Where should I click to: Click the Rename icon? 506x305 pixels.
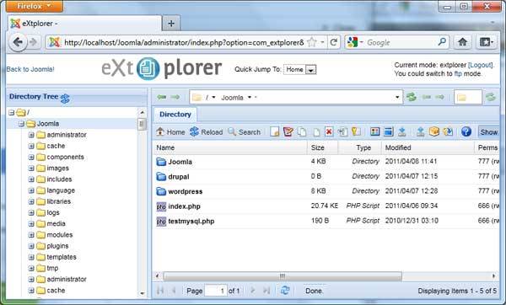pyautogui.click(x=342, y=131)
